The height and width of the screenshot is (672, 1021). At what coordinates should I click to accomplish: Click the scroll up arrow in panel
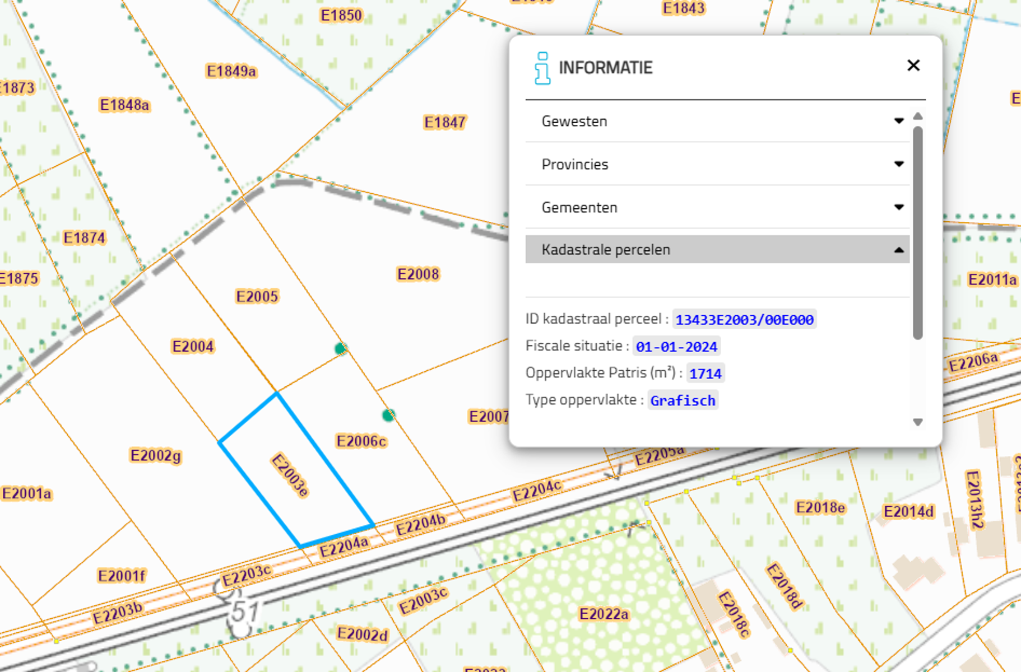[x=917, y=116]
